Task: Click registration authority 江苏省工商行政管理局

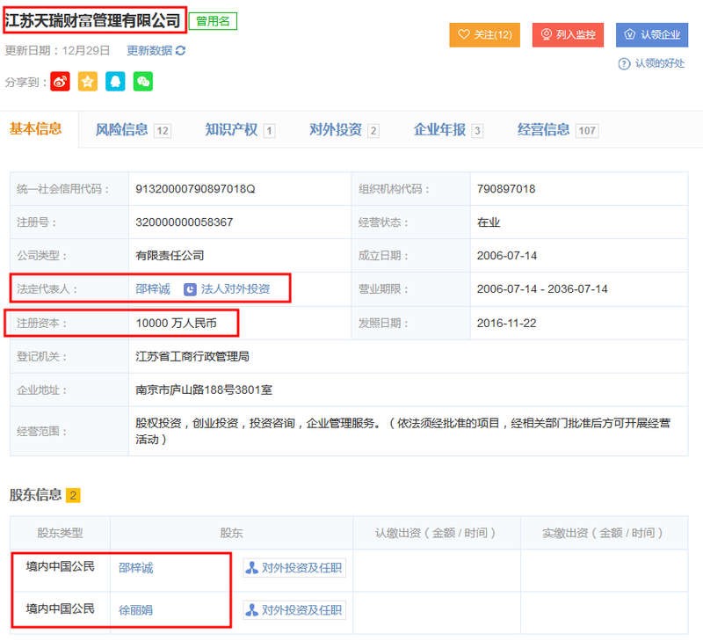Action: pos(192,357)
